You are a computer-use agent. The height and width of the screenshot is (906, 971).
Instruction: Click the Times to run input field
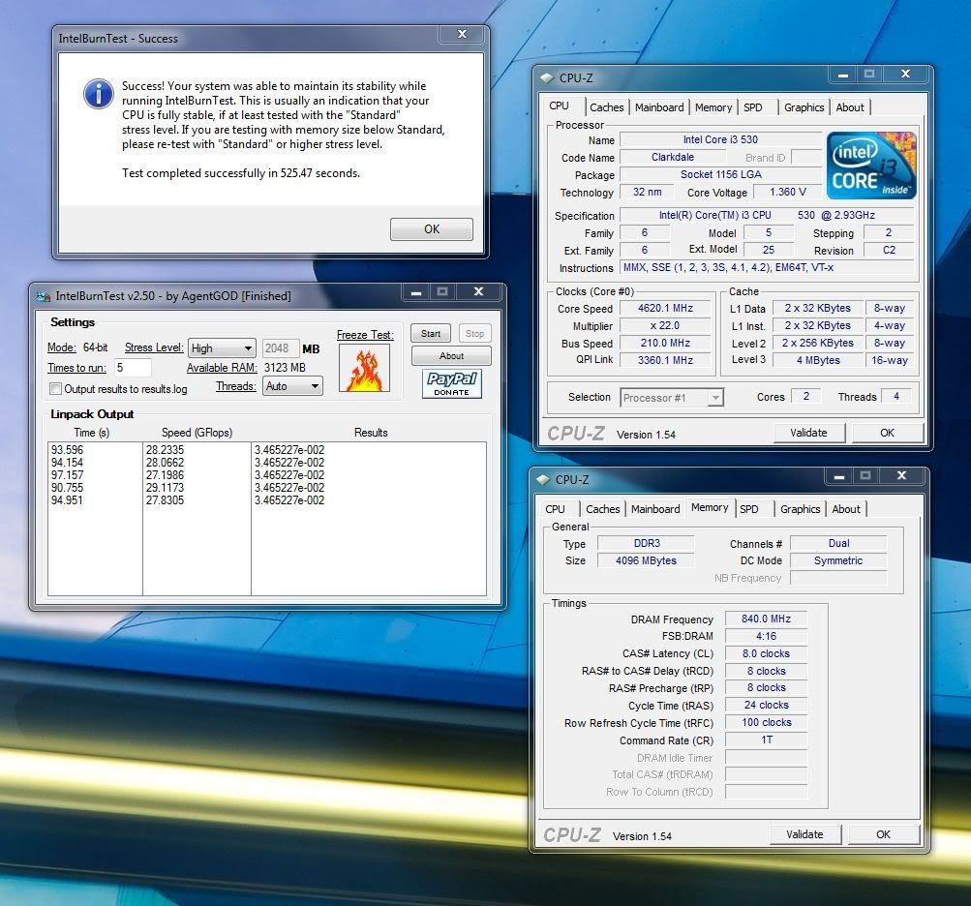click(x=133, y=368)
